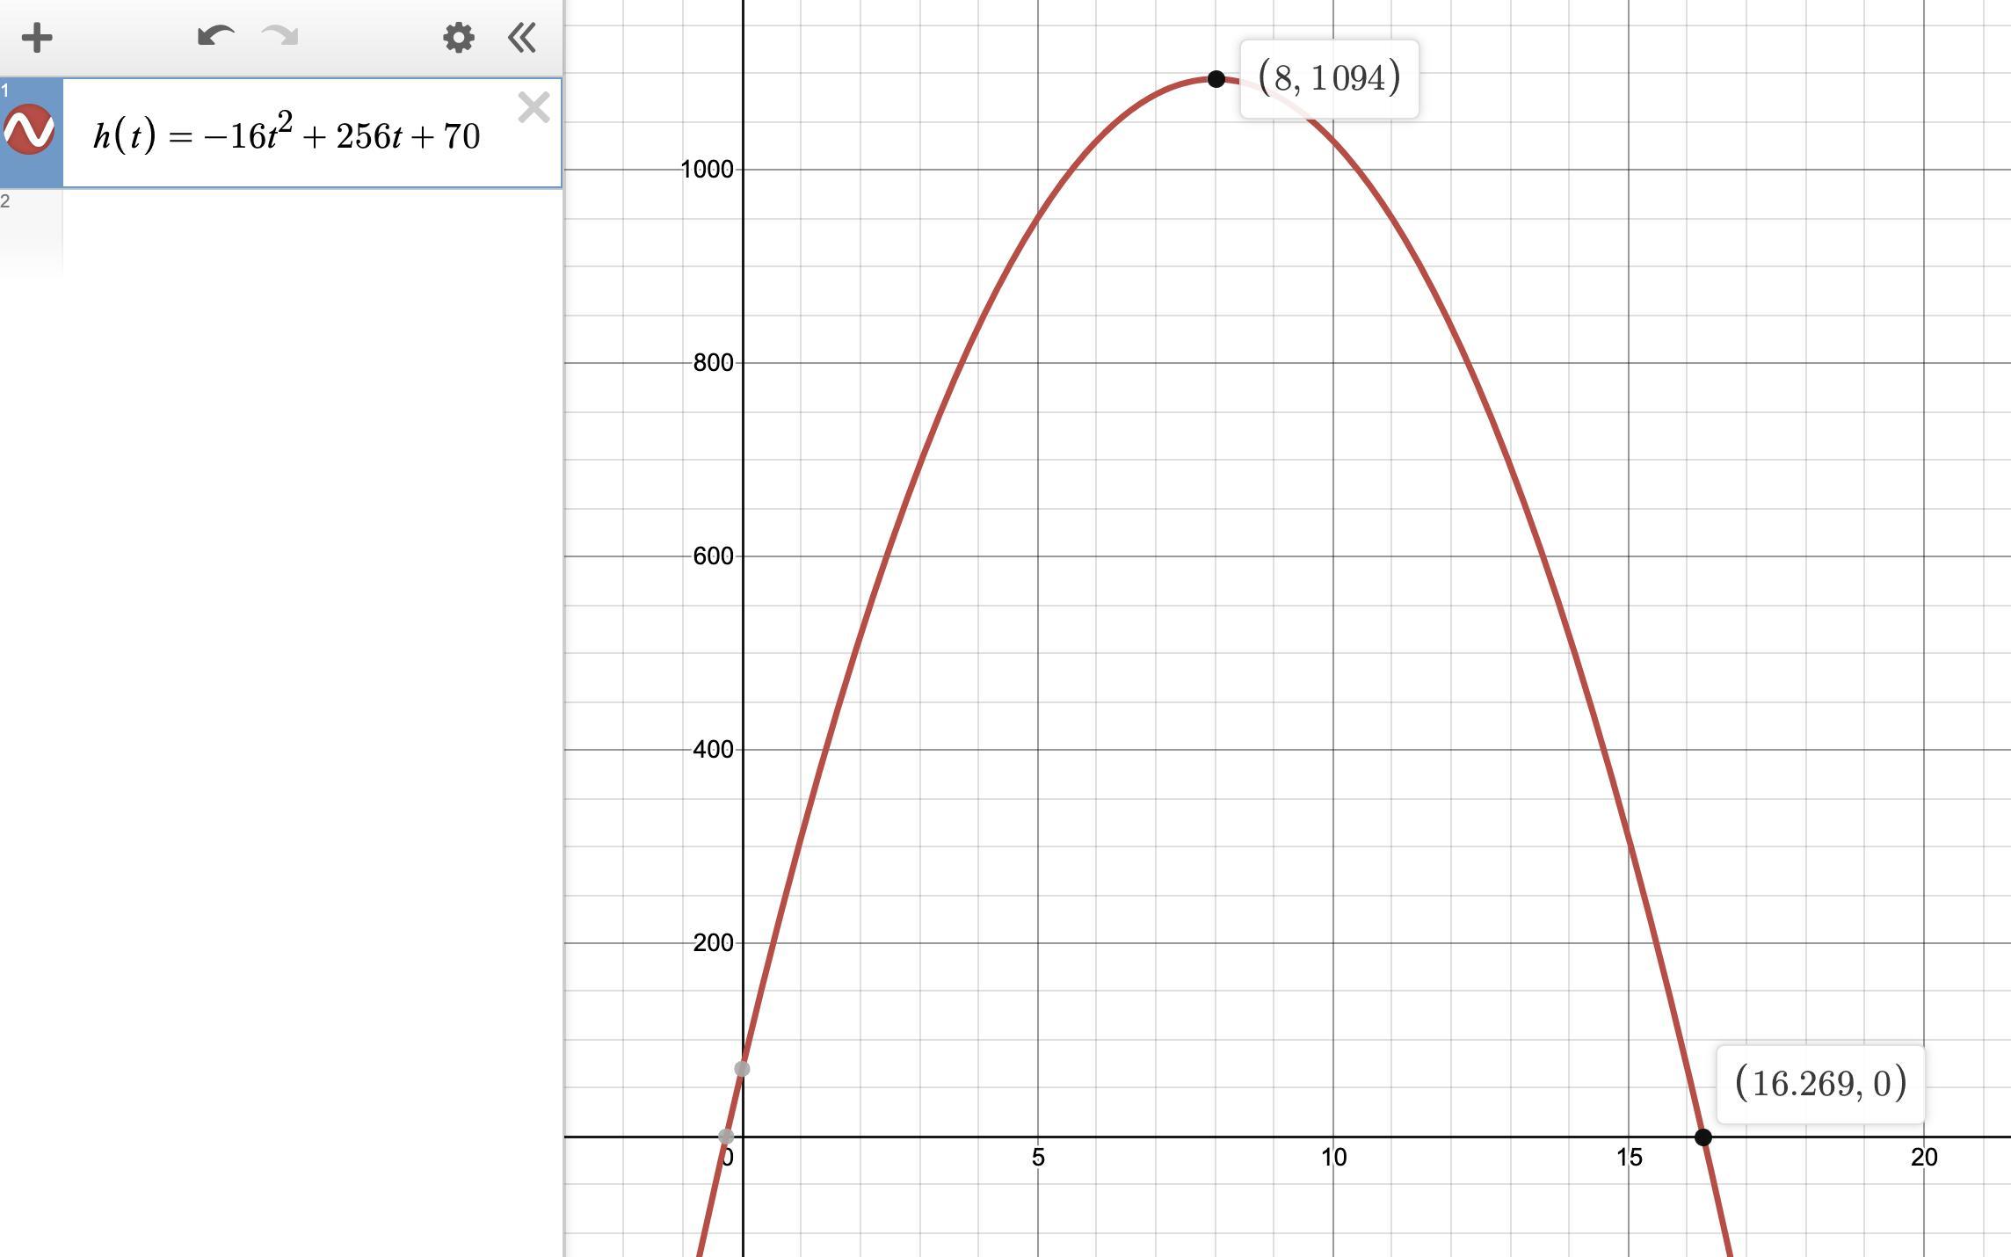
Task: Click the exponent 2 in the expression
Action: pos(285,122)
